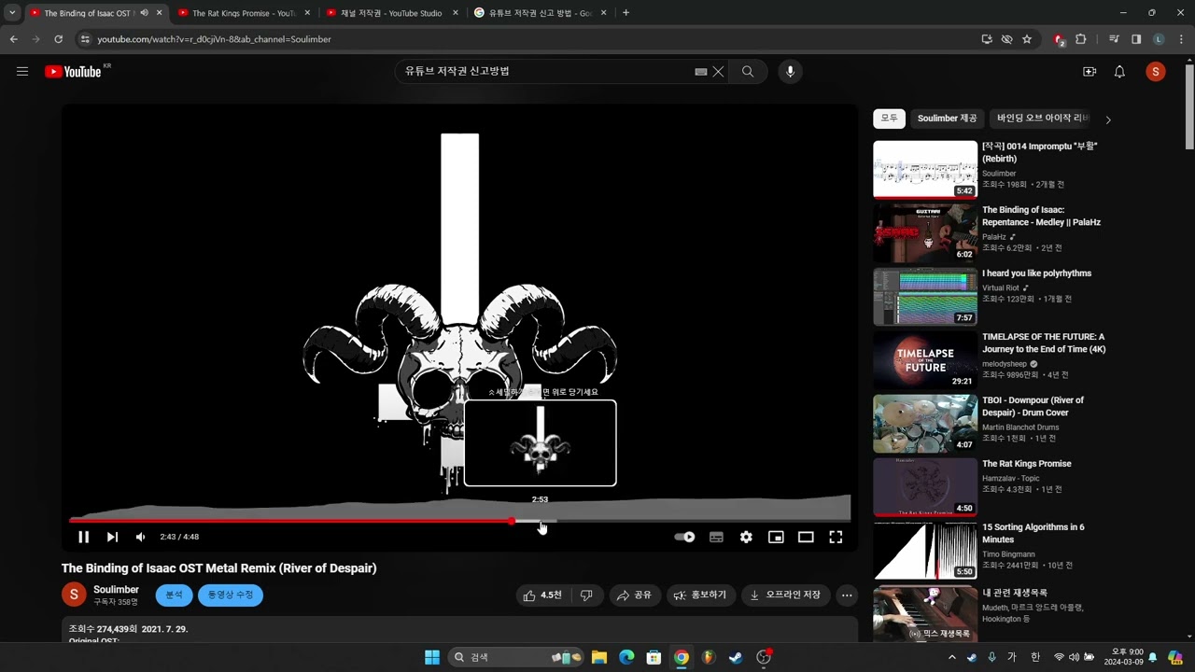1195x672 pixels.
Task: Open Chrome three-dot menu
Action: click(x=1181, y=39)
